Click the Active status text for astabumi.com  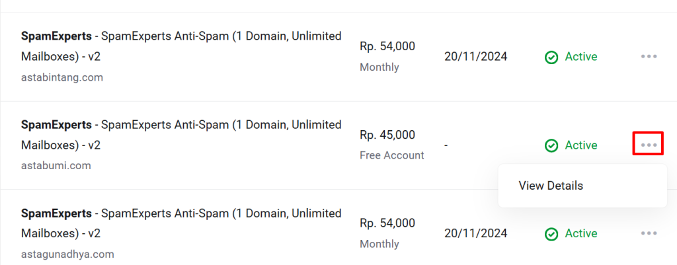pyautogui.click(x=580, y=145)
